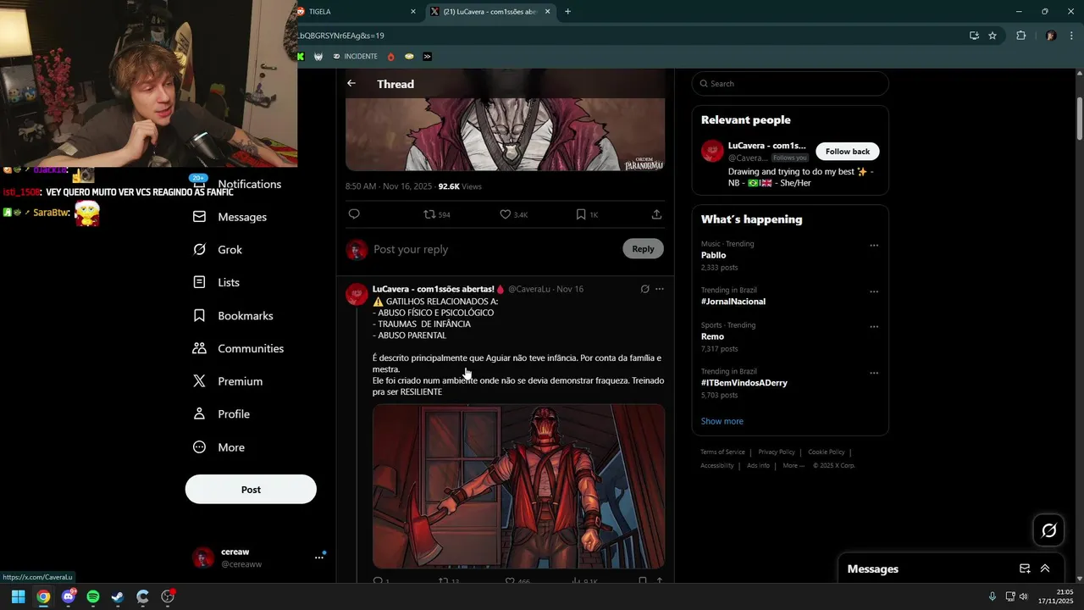Click the Reply button
This screenshot has width=1084, height=610.
coord(643,248)
